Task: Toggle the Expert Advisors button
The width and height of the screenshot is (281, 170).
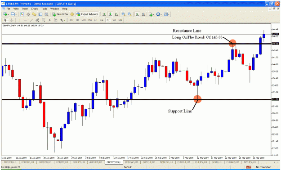Action: pos(87,14)
